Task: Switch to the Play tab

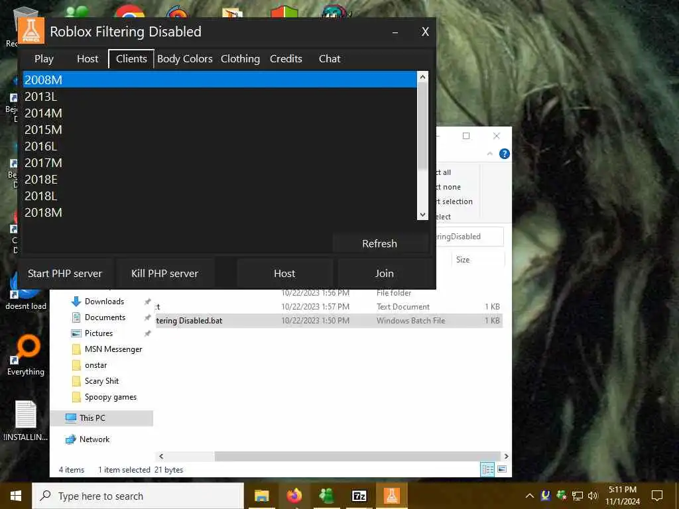Action: pyautogui.click(x=44, y=59)
